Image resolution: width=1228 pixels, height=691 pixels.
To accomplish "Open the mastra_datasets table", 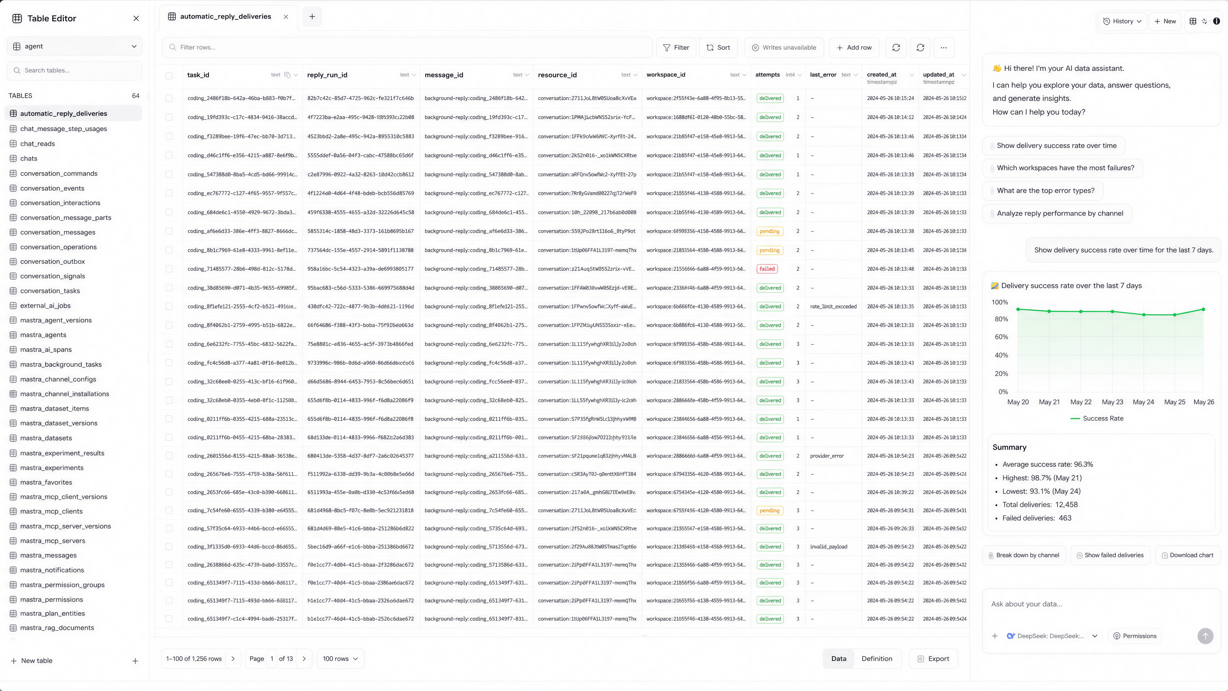I will click(46, 438).
